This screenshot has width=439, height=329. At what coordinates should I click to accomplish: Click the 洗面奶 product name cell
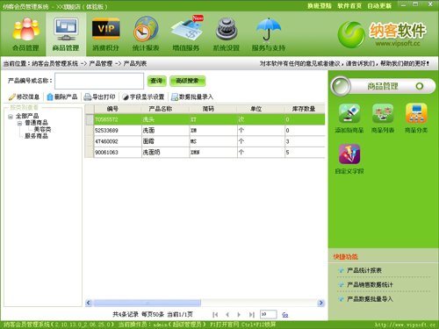point(166,153)
